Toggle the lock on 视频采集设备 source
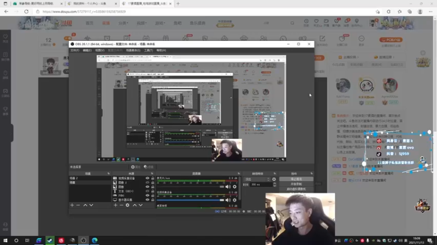Viewport: 437px width, 245px height. (x=152, y=178)
